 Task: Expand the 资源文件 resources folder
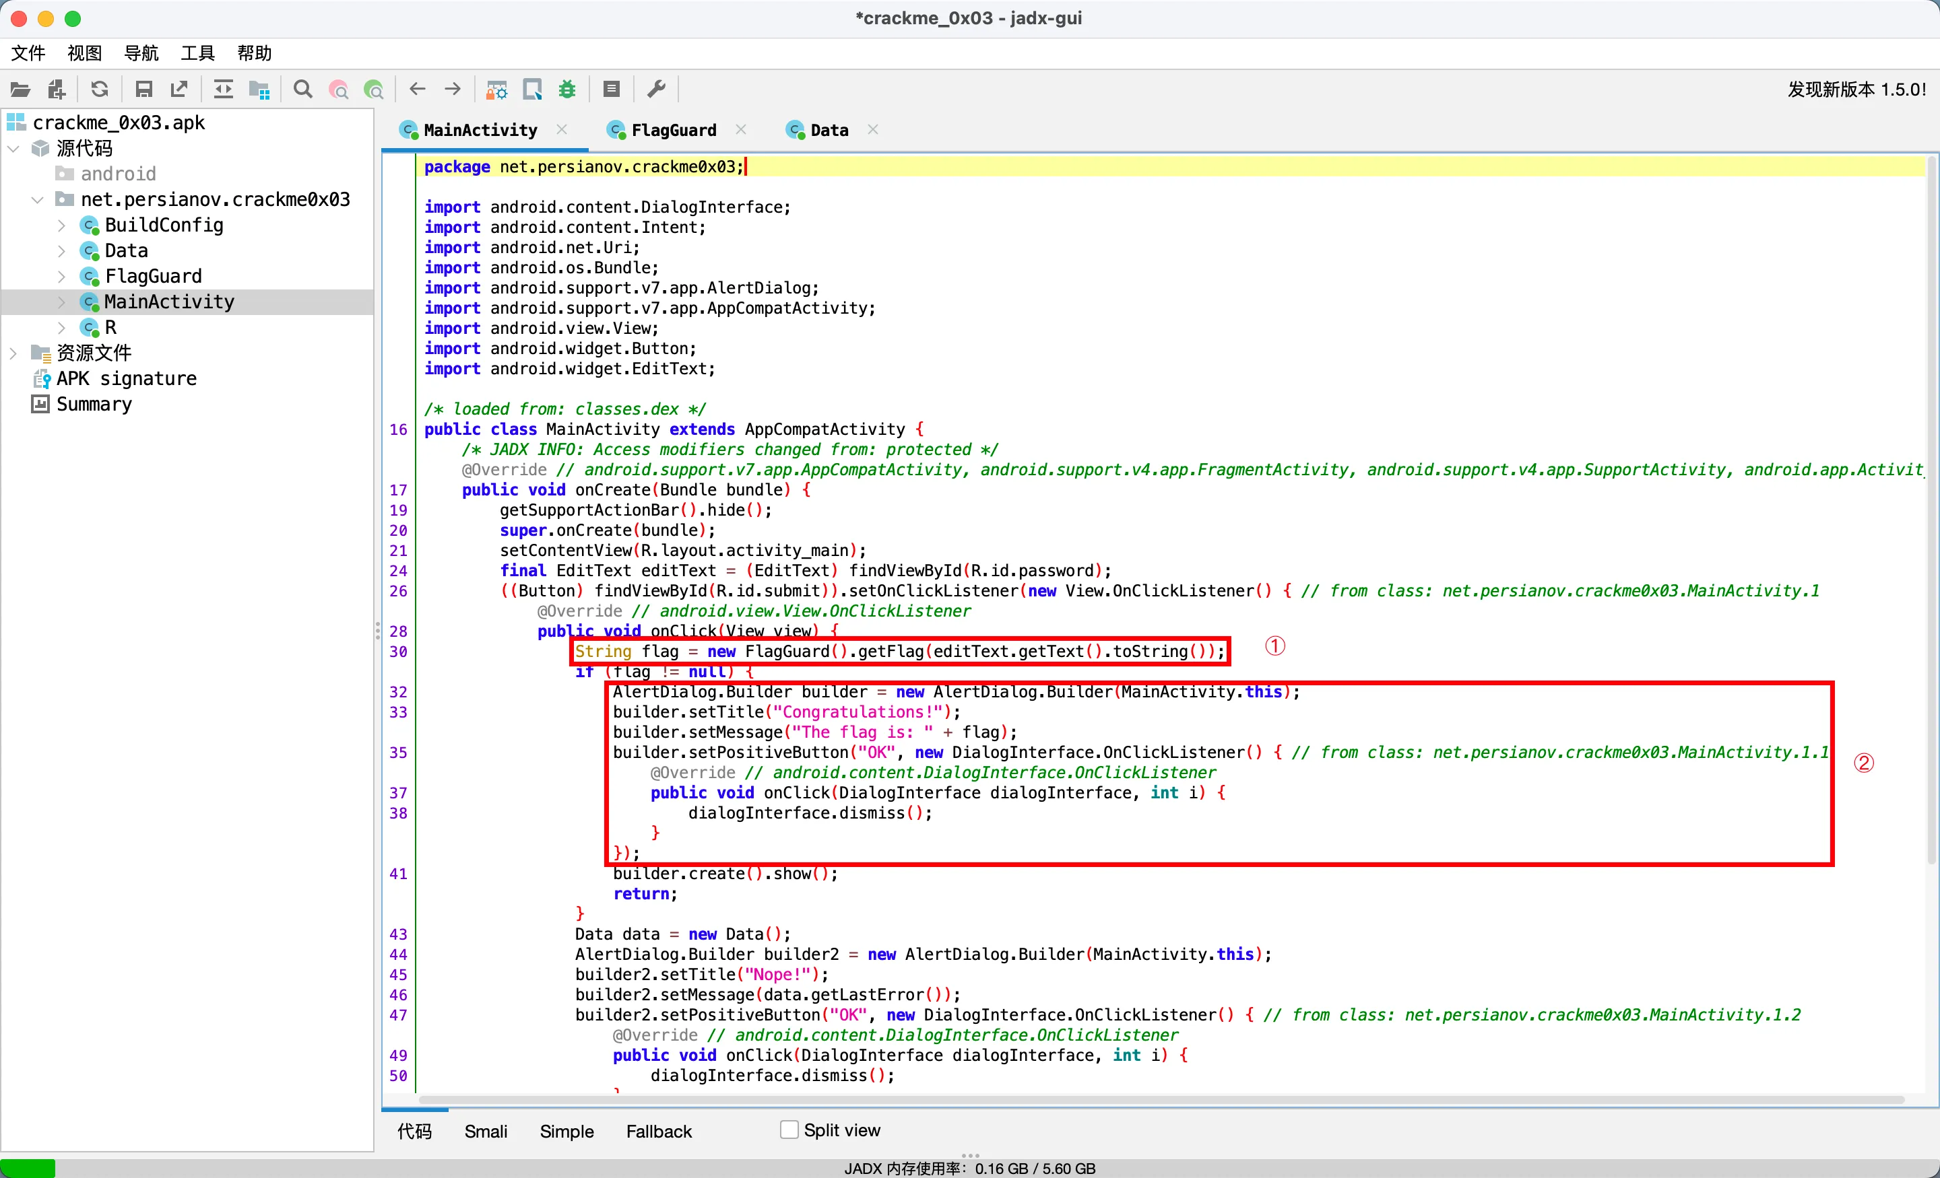(x=13, y=353)
